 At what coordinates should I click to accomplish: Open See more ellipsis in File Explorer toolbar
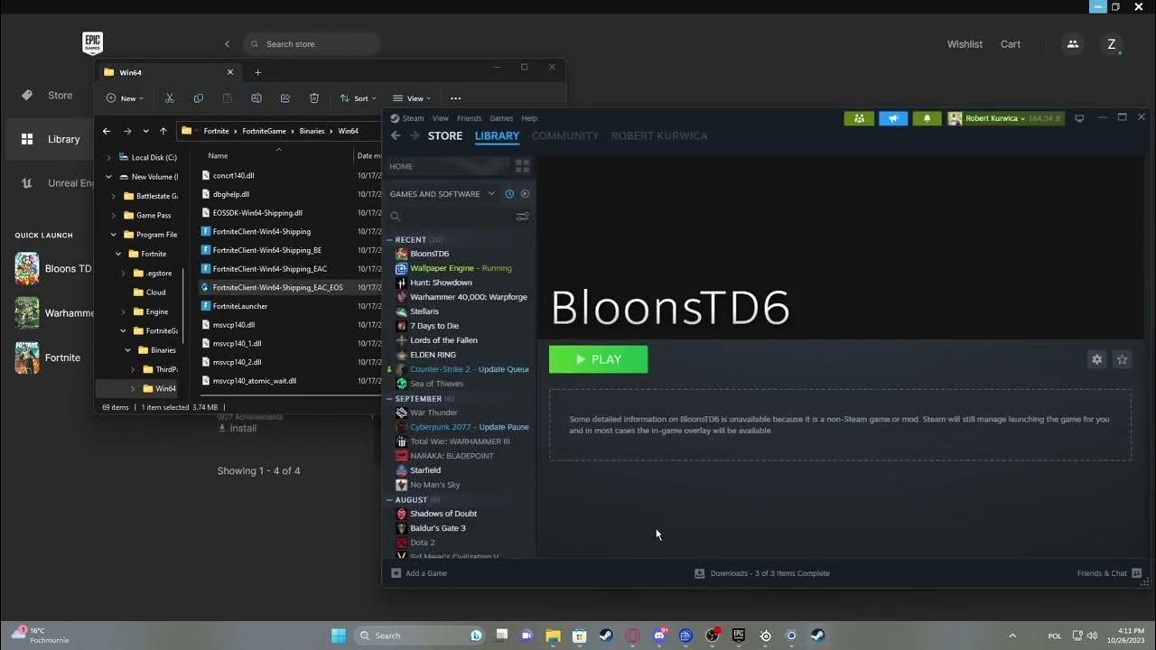(455, 98)
